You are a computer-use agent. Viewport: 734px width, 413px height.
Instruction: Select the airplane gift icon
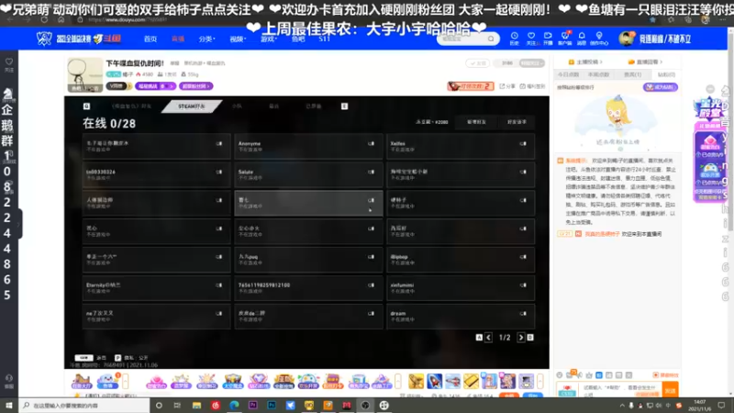coord(452,381)
